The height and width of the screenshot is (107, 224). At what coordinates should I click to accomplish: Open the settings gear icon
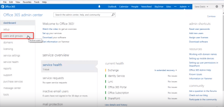click(x=217, y=7)
